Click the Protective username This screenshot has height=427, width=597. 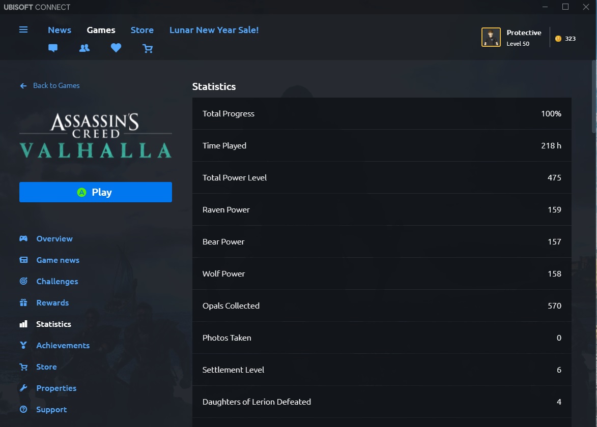[524, 33]
